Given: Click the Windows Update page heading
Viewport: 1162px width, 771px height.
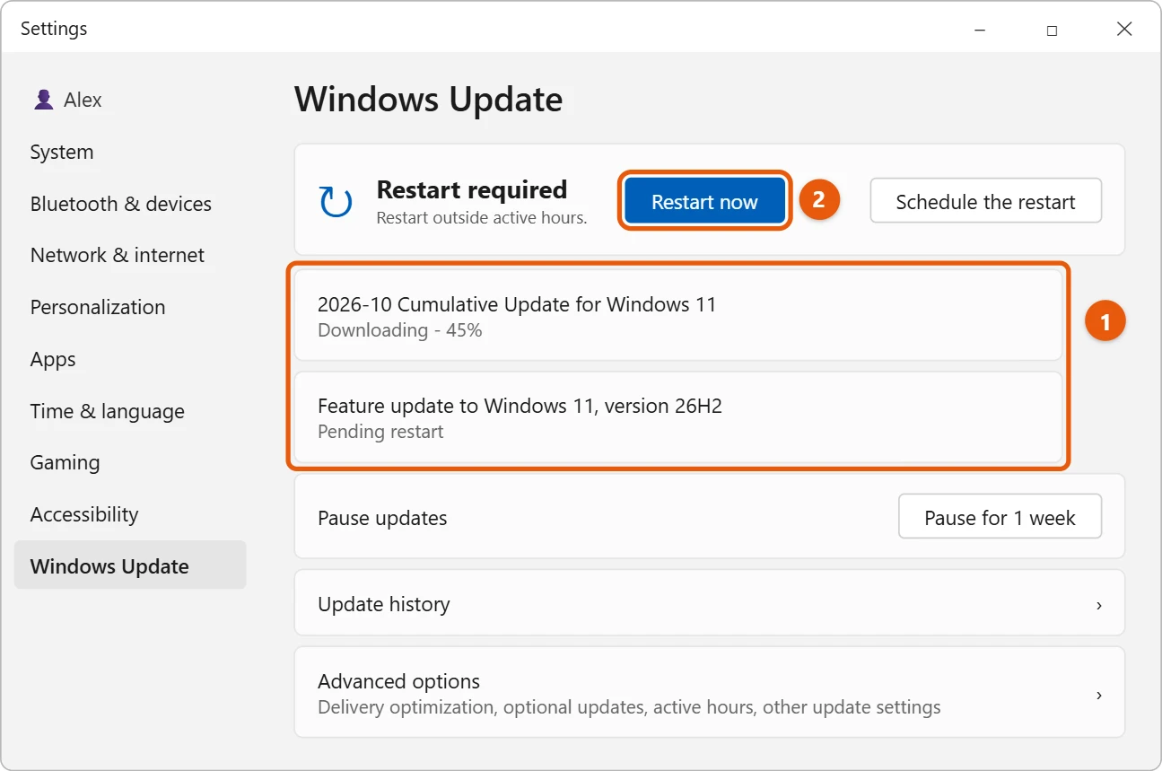Looking at the screenshot, I should point(429,100).
